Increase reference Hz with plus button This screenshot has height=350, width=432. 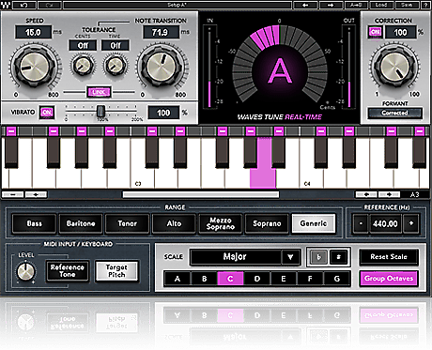(411, 223)
